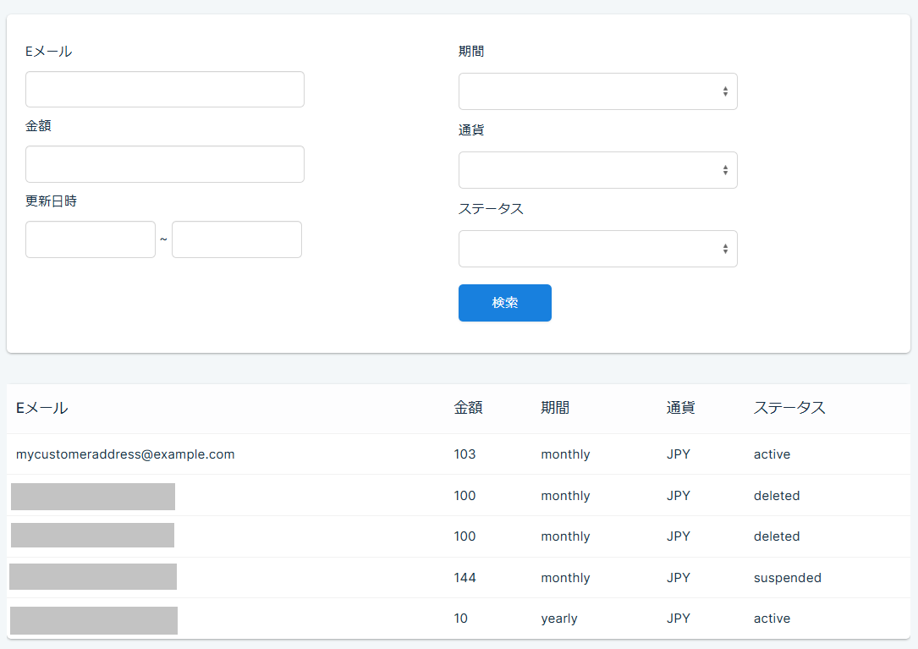Image resolution: width=918 pixels, height=649 pixels.
Task: Click monthly in the 144 row
Action: [x=565, y=578]
